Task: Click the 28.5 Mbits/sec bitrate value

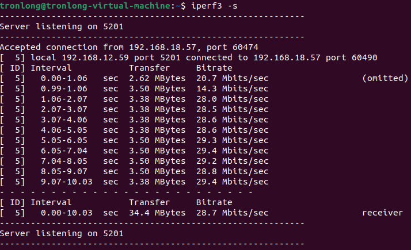Action: [x=232, y=109]
